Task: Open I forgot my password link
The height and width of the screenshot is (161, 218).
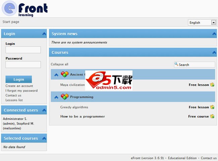Action: coord(21,91)
